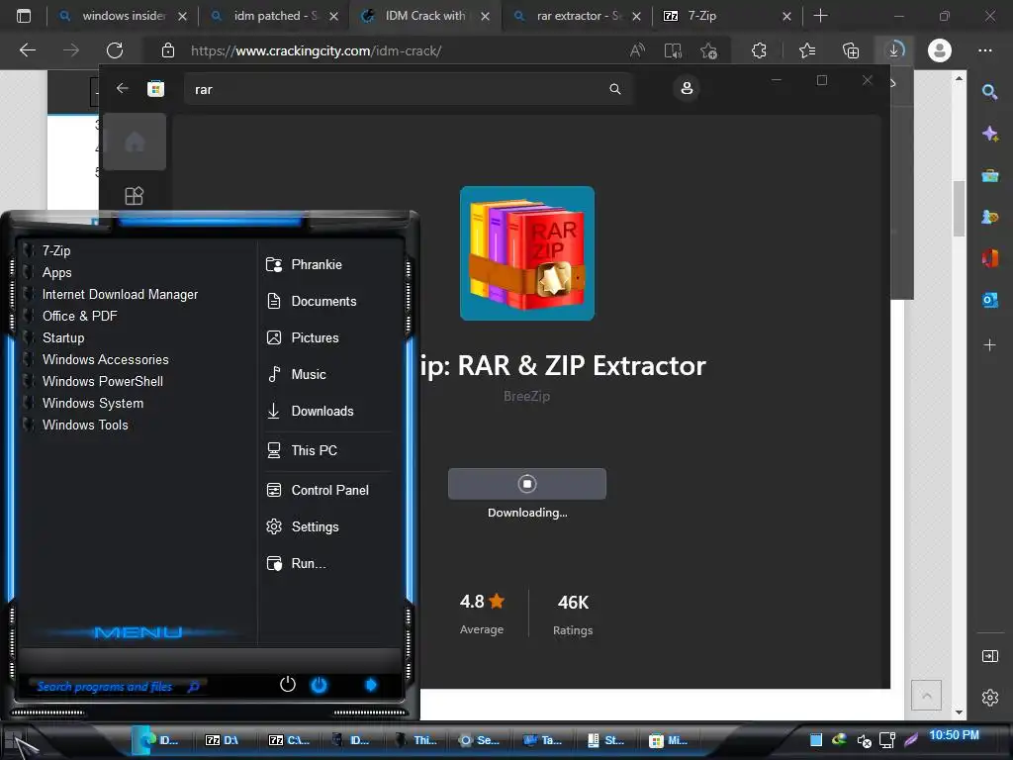Screen dimensions: 1013x760
Task: Open Edge sidebar Search icon
Action: tap(989, 92)
